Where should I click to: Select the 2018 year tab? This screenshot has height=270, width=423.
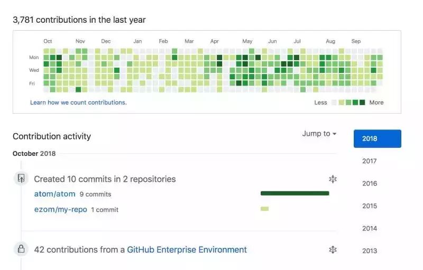pos(377,138)
